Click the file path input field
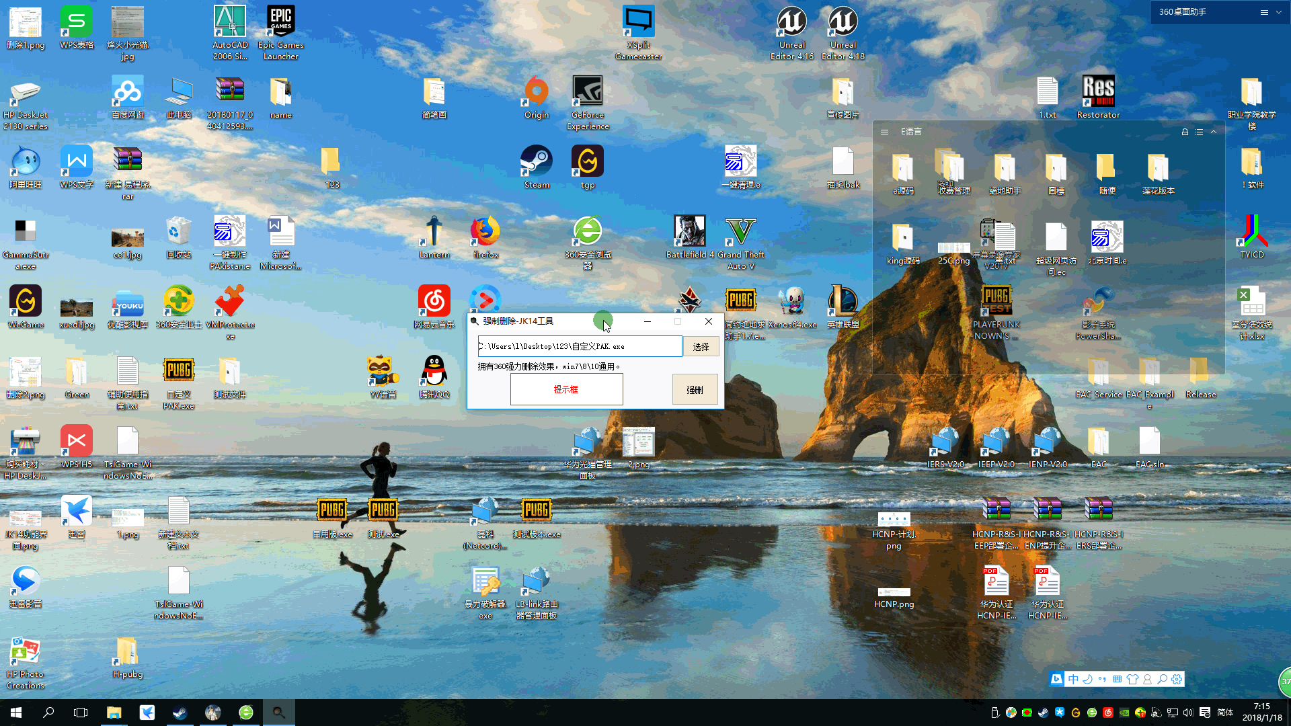1291x726 pixels. 580,347
